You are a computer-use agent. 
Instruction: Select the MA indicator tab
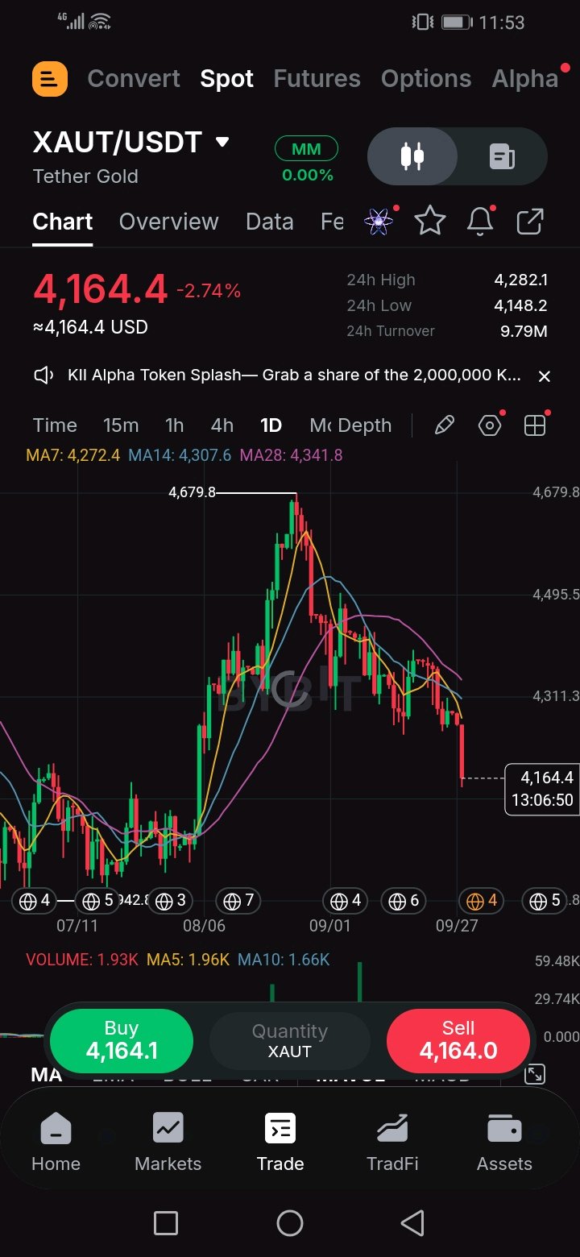[46, 1074]
